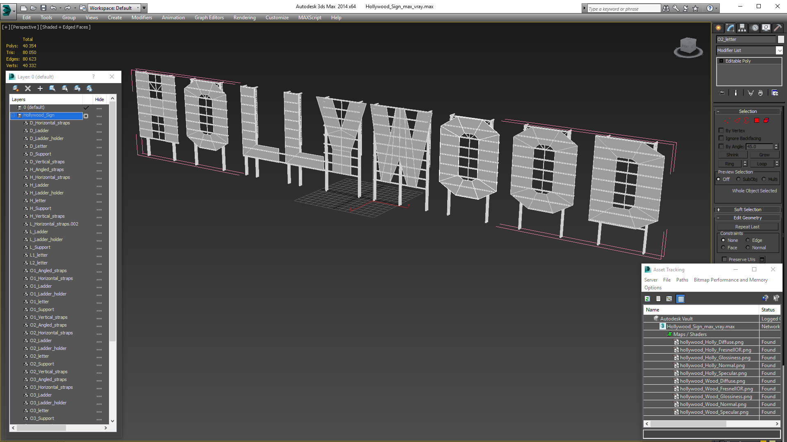Click the Undo arrow icon
This screenshot has width=787, height=442.
tap(53, 8)
